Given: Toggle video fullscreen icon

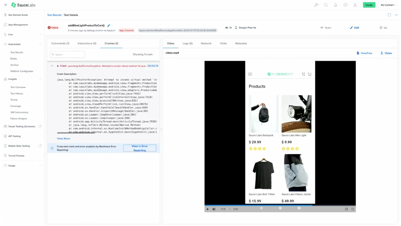Looking at the screenshot, I should pyautogui.click(x=353, y=209).
